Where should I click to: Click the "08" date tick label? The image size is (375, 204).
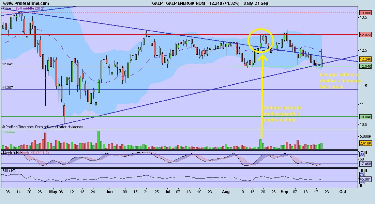(x=7, y=192)
